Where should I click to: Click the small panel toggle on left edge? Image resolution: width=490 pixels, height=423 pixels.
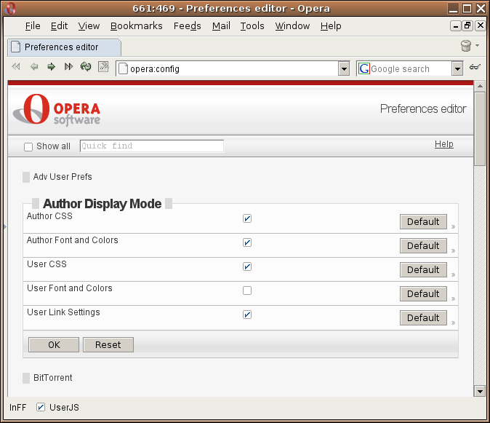tap(5, 227)
